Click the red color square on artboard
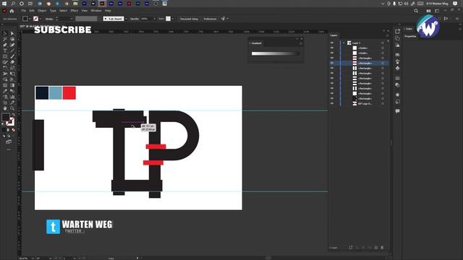The width and height of the screenshot is (463, 260). [69, 93]
